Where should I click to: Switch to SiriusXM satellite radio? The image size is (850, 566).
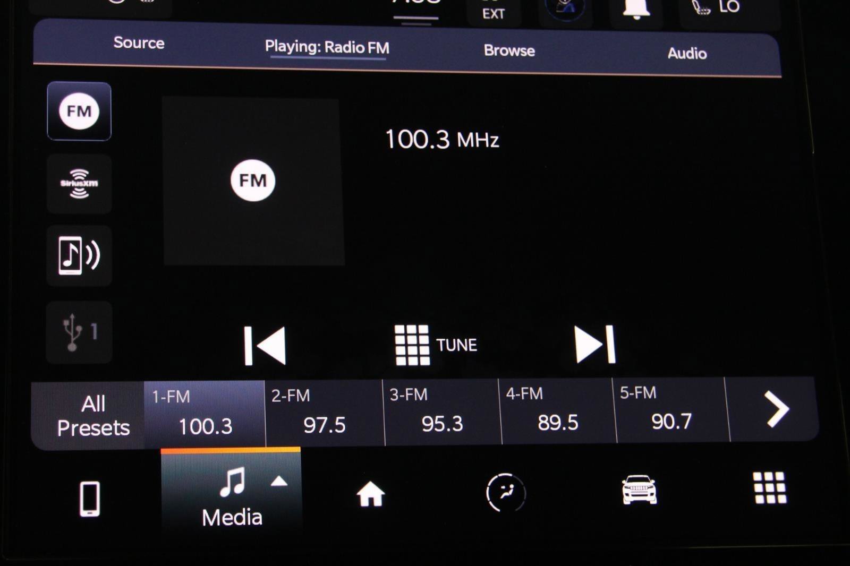tap(79, 184)
